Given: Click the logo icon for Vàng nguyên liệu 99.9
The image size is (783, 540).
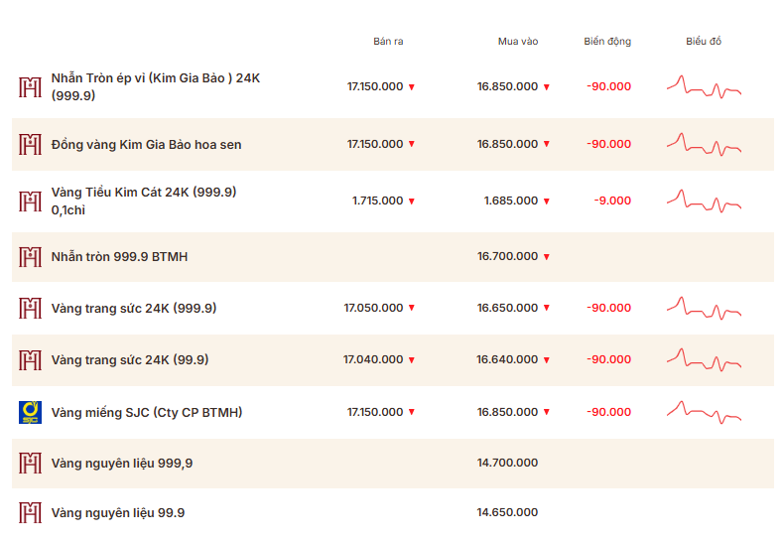Looking at the screenshot, I should 30,513.
